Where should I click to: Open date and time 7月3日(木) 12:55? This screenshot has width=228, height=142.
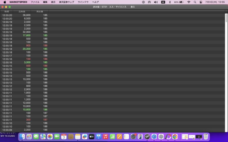[x=215, y=2]
